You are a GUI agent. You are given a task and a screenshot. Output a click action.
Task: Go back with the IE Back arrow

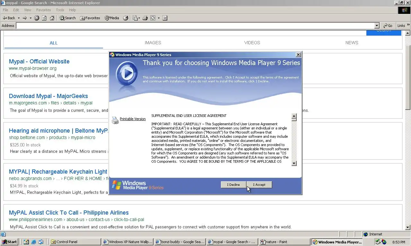click(x=9, y=18)
